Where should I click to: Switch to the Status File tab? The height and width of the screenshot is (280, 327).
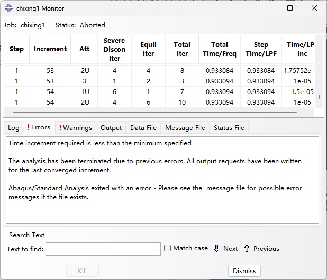[x=229, y=127]
